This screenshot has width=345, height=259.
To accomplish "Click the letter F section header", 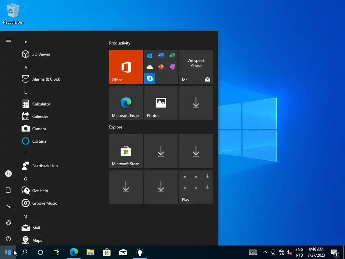I will [x=26, y=154].
